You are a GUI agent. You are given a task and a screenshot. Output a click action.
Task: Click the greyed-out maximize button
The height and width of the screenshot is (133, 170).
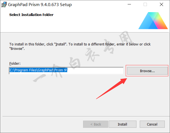coord(145,4)
